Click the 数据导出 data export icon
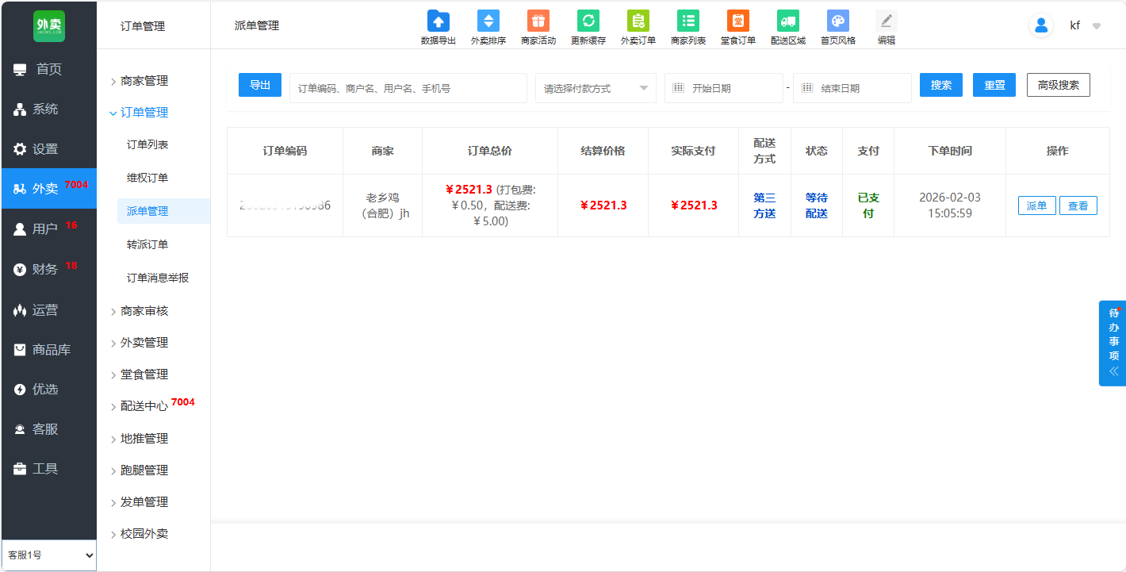1126x572 pixels. (438, 21)
